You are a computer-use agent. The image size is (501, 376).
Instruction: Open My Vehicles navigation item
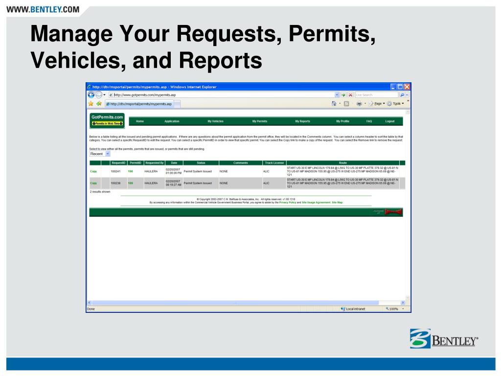(x=216, y=121)
